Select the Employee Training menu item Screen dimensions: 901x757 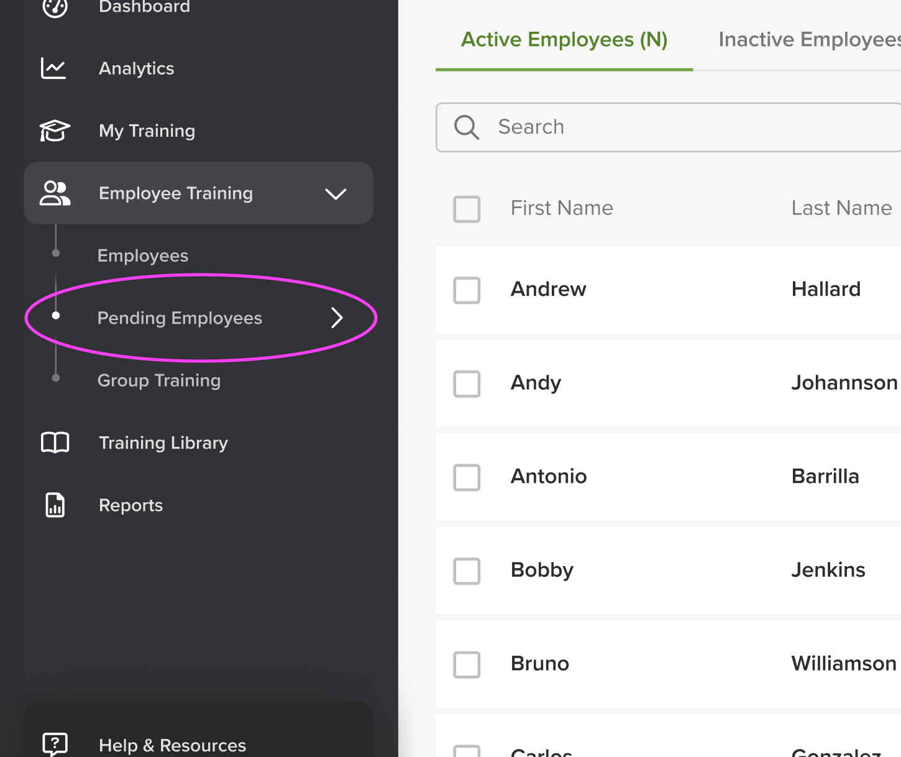[x=198, y=193]
